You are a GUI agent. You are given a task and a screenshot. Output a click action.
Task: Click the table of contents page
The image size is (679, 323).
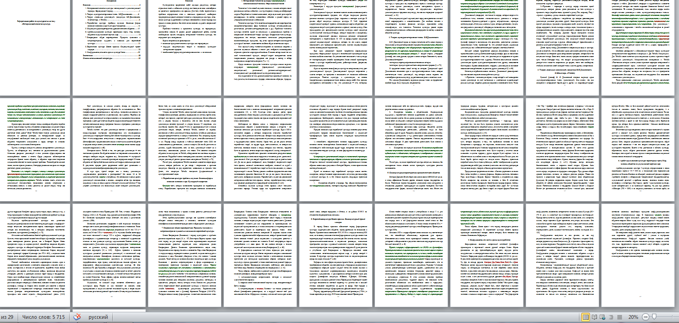coord(109,48)
